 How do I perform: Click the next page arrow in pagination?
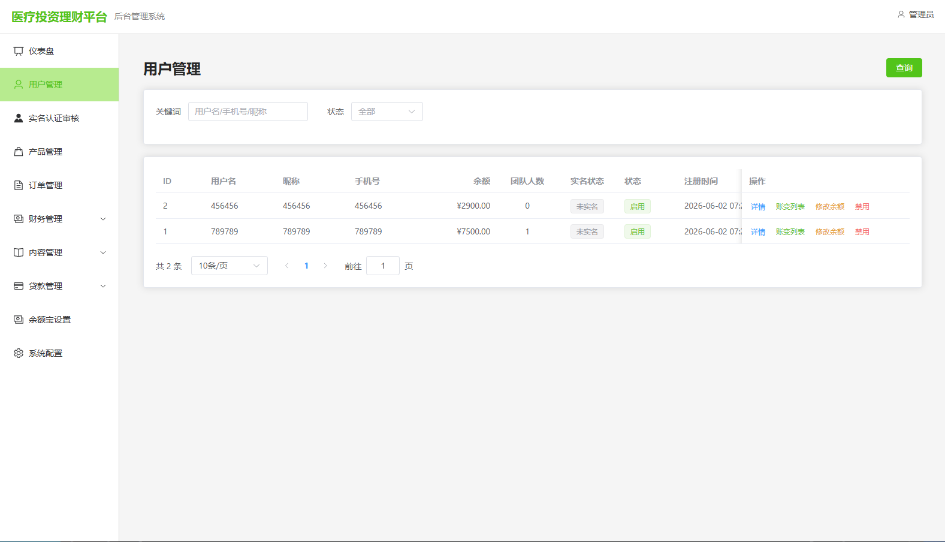tap(325, 266)
